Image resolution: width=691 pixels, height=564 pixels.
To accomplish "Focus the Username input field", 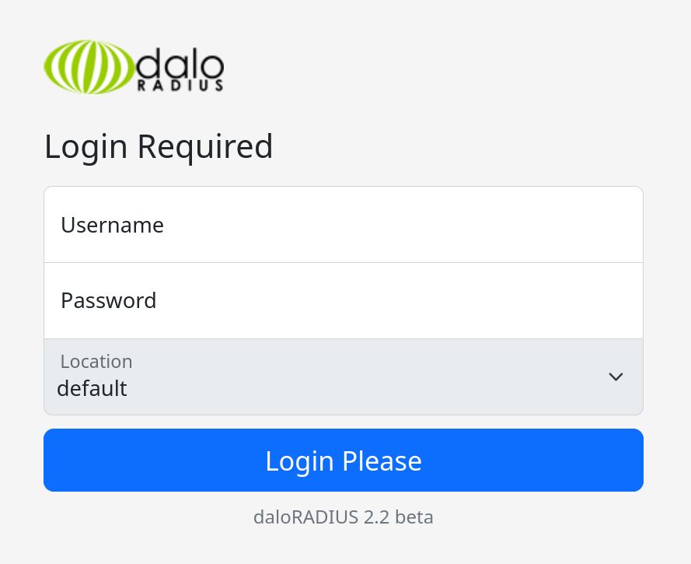I will point(344,225).
